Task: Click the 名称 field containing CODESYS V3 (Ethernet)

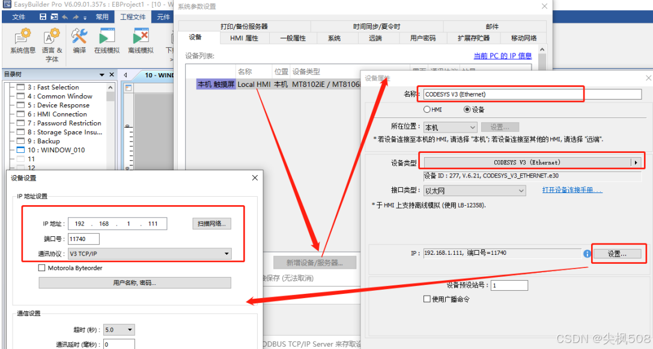Action: (533, 94)
